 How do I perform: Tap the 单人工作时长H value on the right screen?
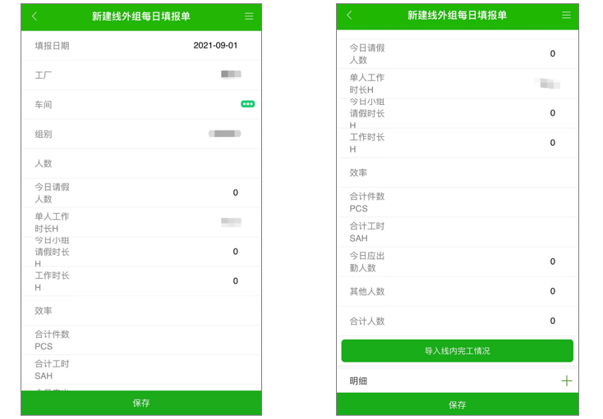[548, 84]
